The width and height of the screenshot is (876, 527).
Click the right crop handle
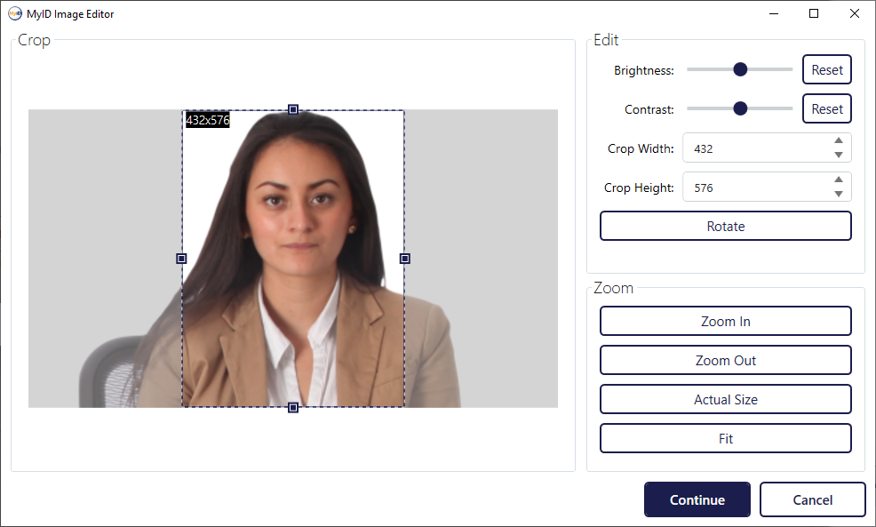click(405, 259)
